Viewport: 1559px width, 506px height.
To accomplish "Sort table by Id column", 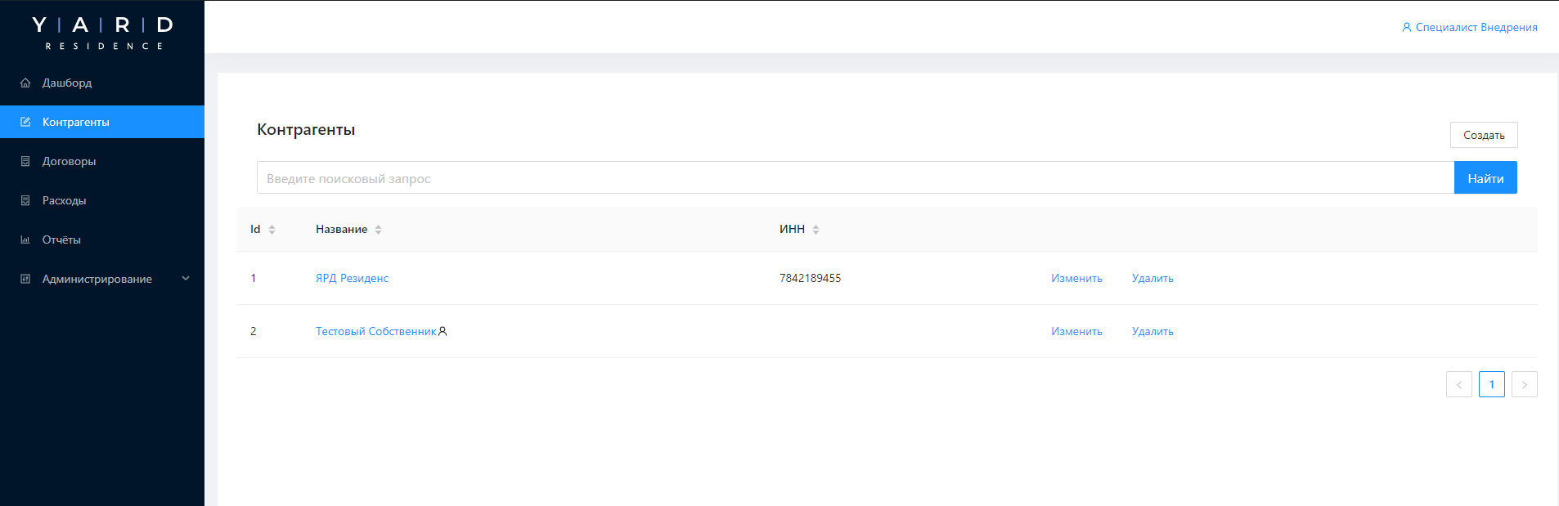I will pos(272,230).
